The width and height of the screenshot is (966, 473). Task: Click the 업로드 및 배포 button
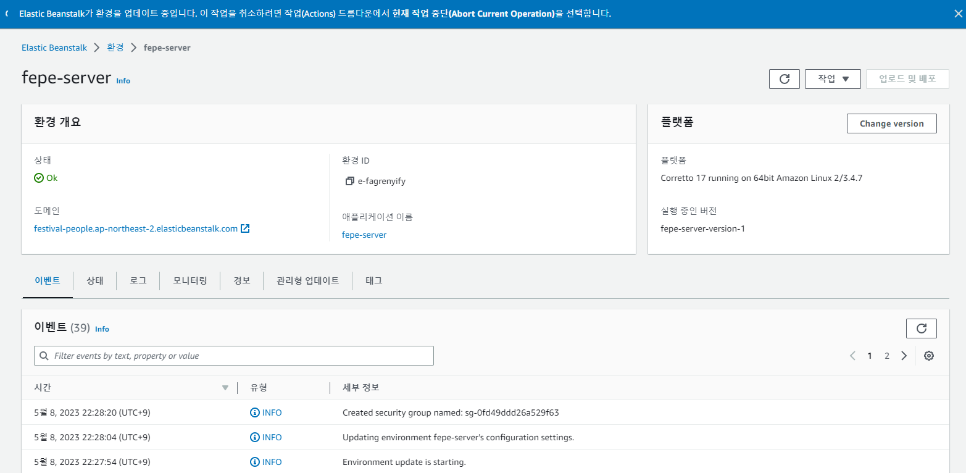pos(907,79)
